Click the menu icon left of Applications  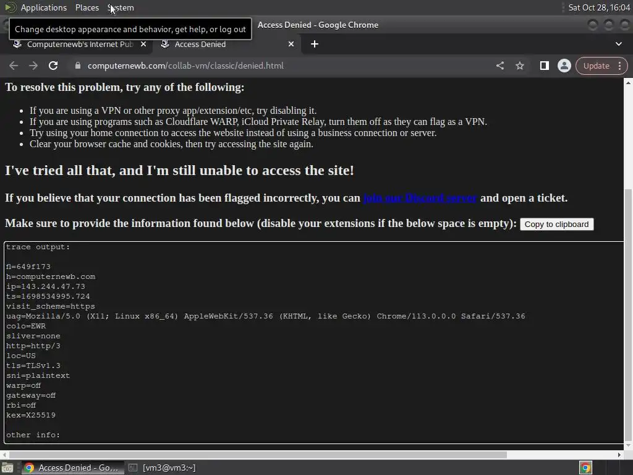coord(10,7)
